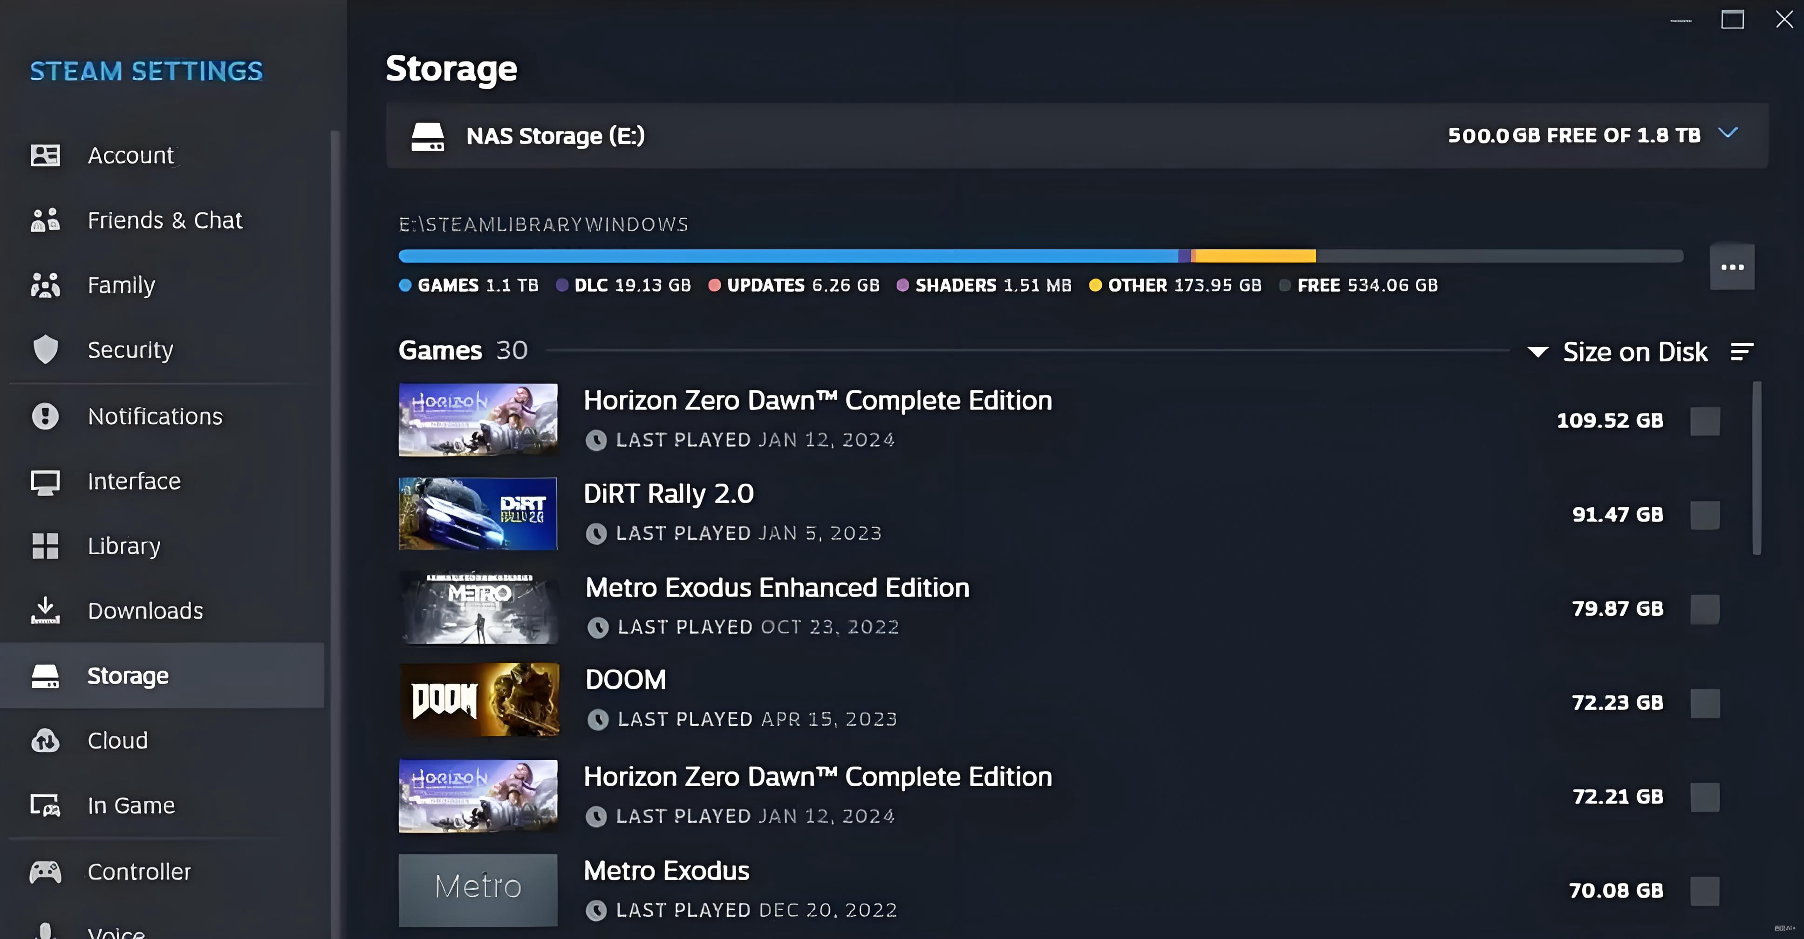The height and width of the screenshot is (939, 1804).
Task: Open the Interface settings page
Action: pyautogui.click(x=134, y=481)
